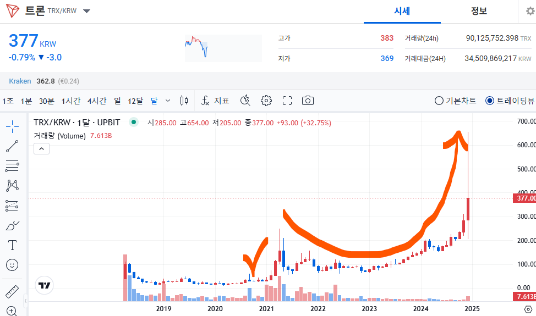The width and height of the screenshot is (536, 316).
Task: Click the 저가 value 369
Action: 387,58
